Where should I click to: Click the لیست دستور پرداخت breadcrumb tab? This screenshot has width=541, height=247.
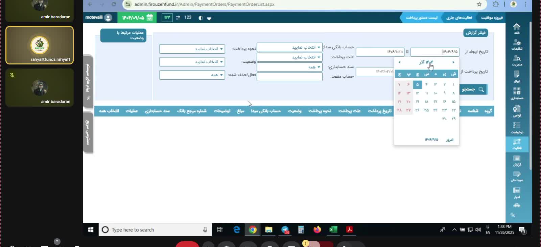pyautogui.click(x=422, y=18)
